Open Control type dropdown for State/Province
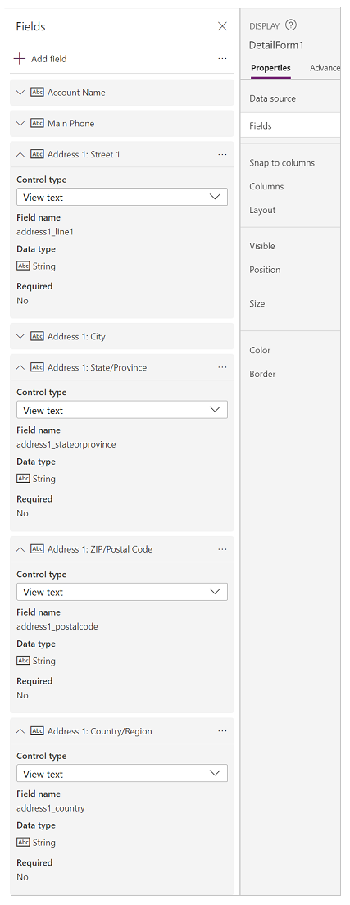The width and height of the screenshot is (350, 905). [x=122, y=410]
